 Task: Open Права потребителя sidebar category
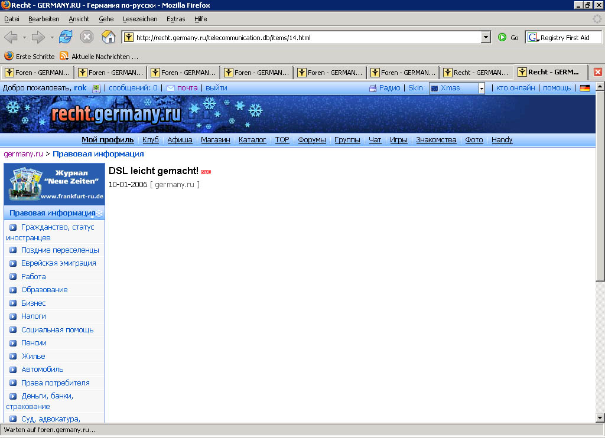point(55,383)
